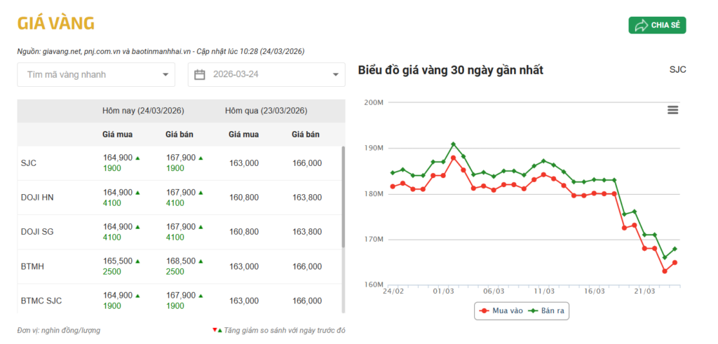Click the Biểu đồ giá vàng 30 ngày chart title
Image resolution: width=718 pixels, height=344 pixels.
coord(451,71)
